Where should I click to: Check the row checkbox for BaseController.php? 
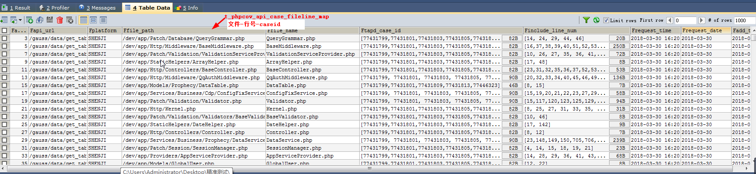pos(4,70)
